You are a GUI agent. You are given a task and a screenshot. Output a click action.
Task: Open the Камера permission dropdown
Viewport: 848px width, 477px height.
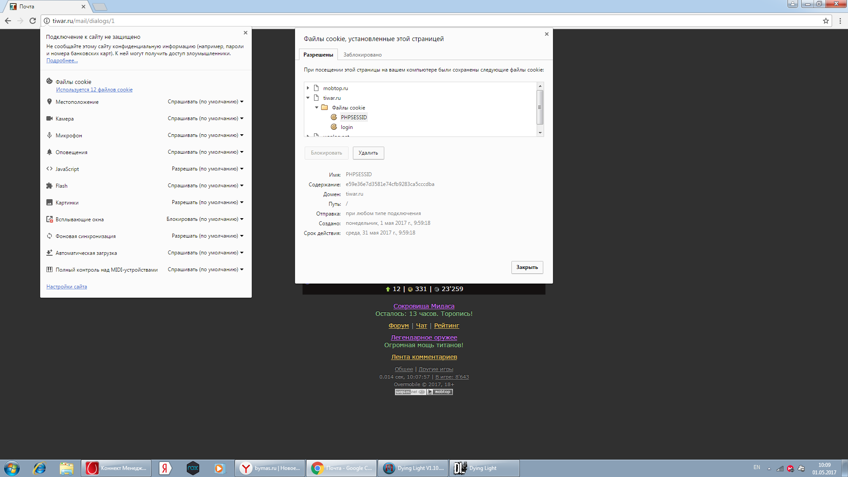click(x=205, y=119)
